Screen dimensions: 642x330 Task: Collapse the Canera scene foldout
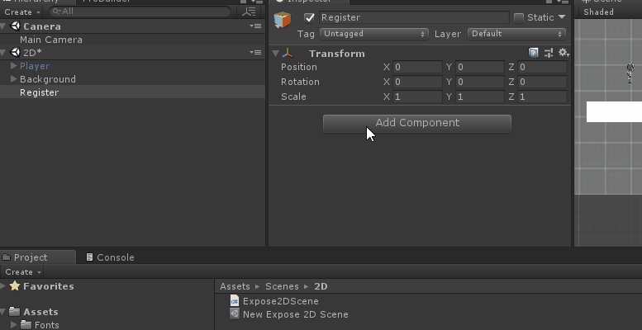[2, 26]
